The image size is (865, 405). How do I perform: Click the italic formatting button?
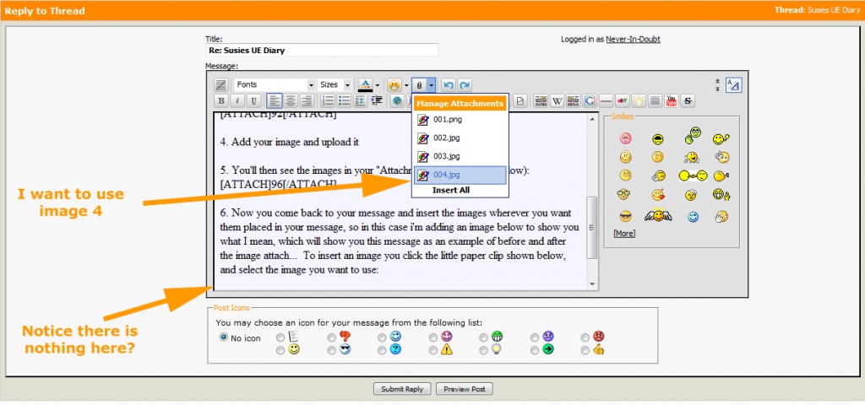pos(237,100)
